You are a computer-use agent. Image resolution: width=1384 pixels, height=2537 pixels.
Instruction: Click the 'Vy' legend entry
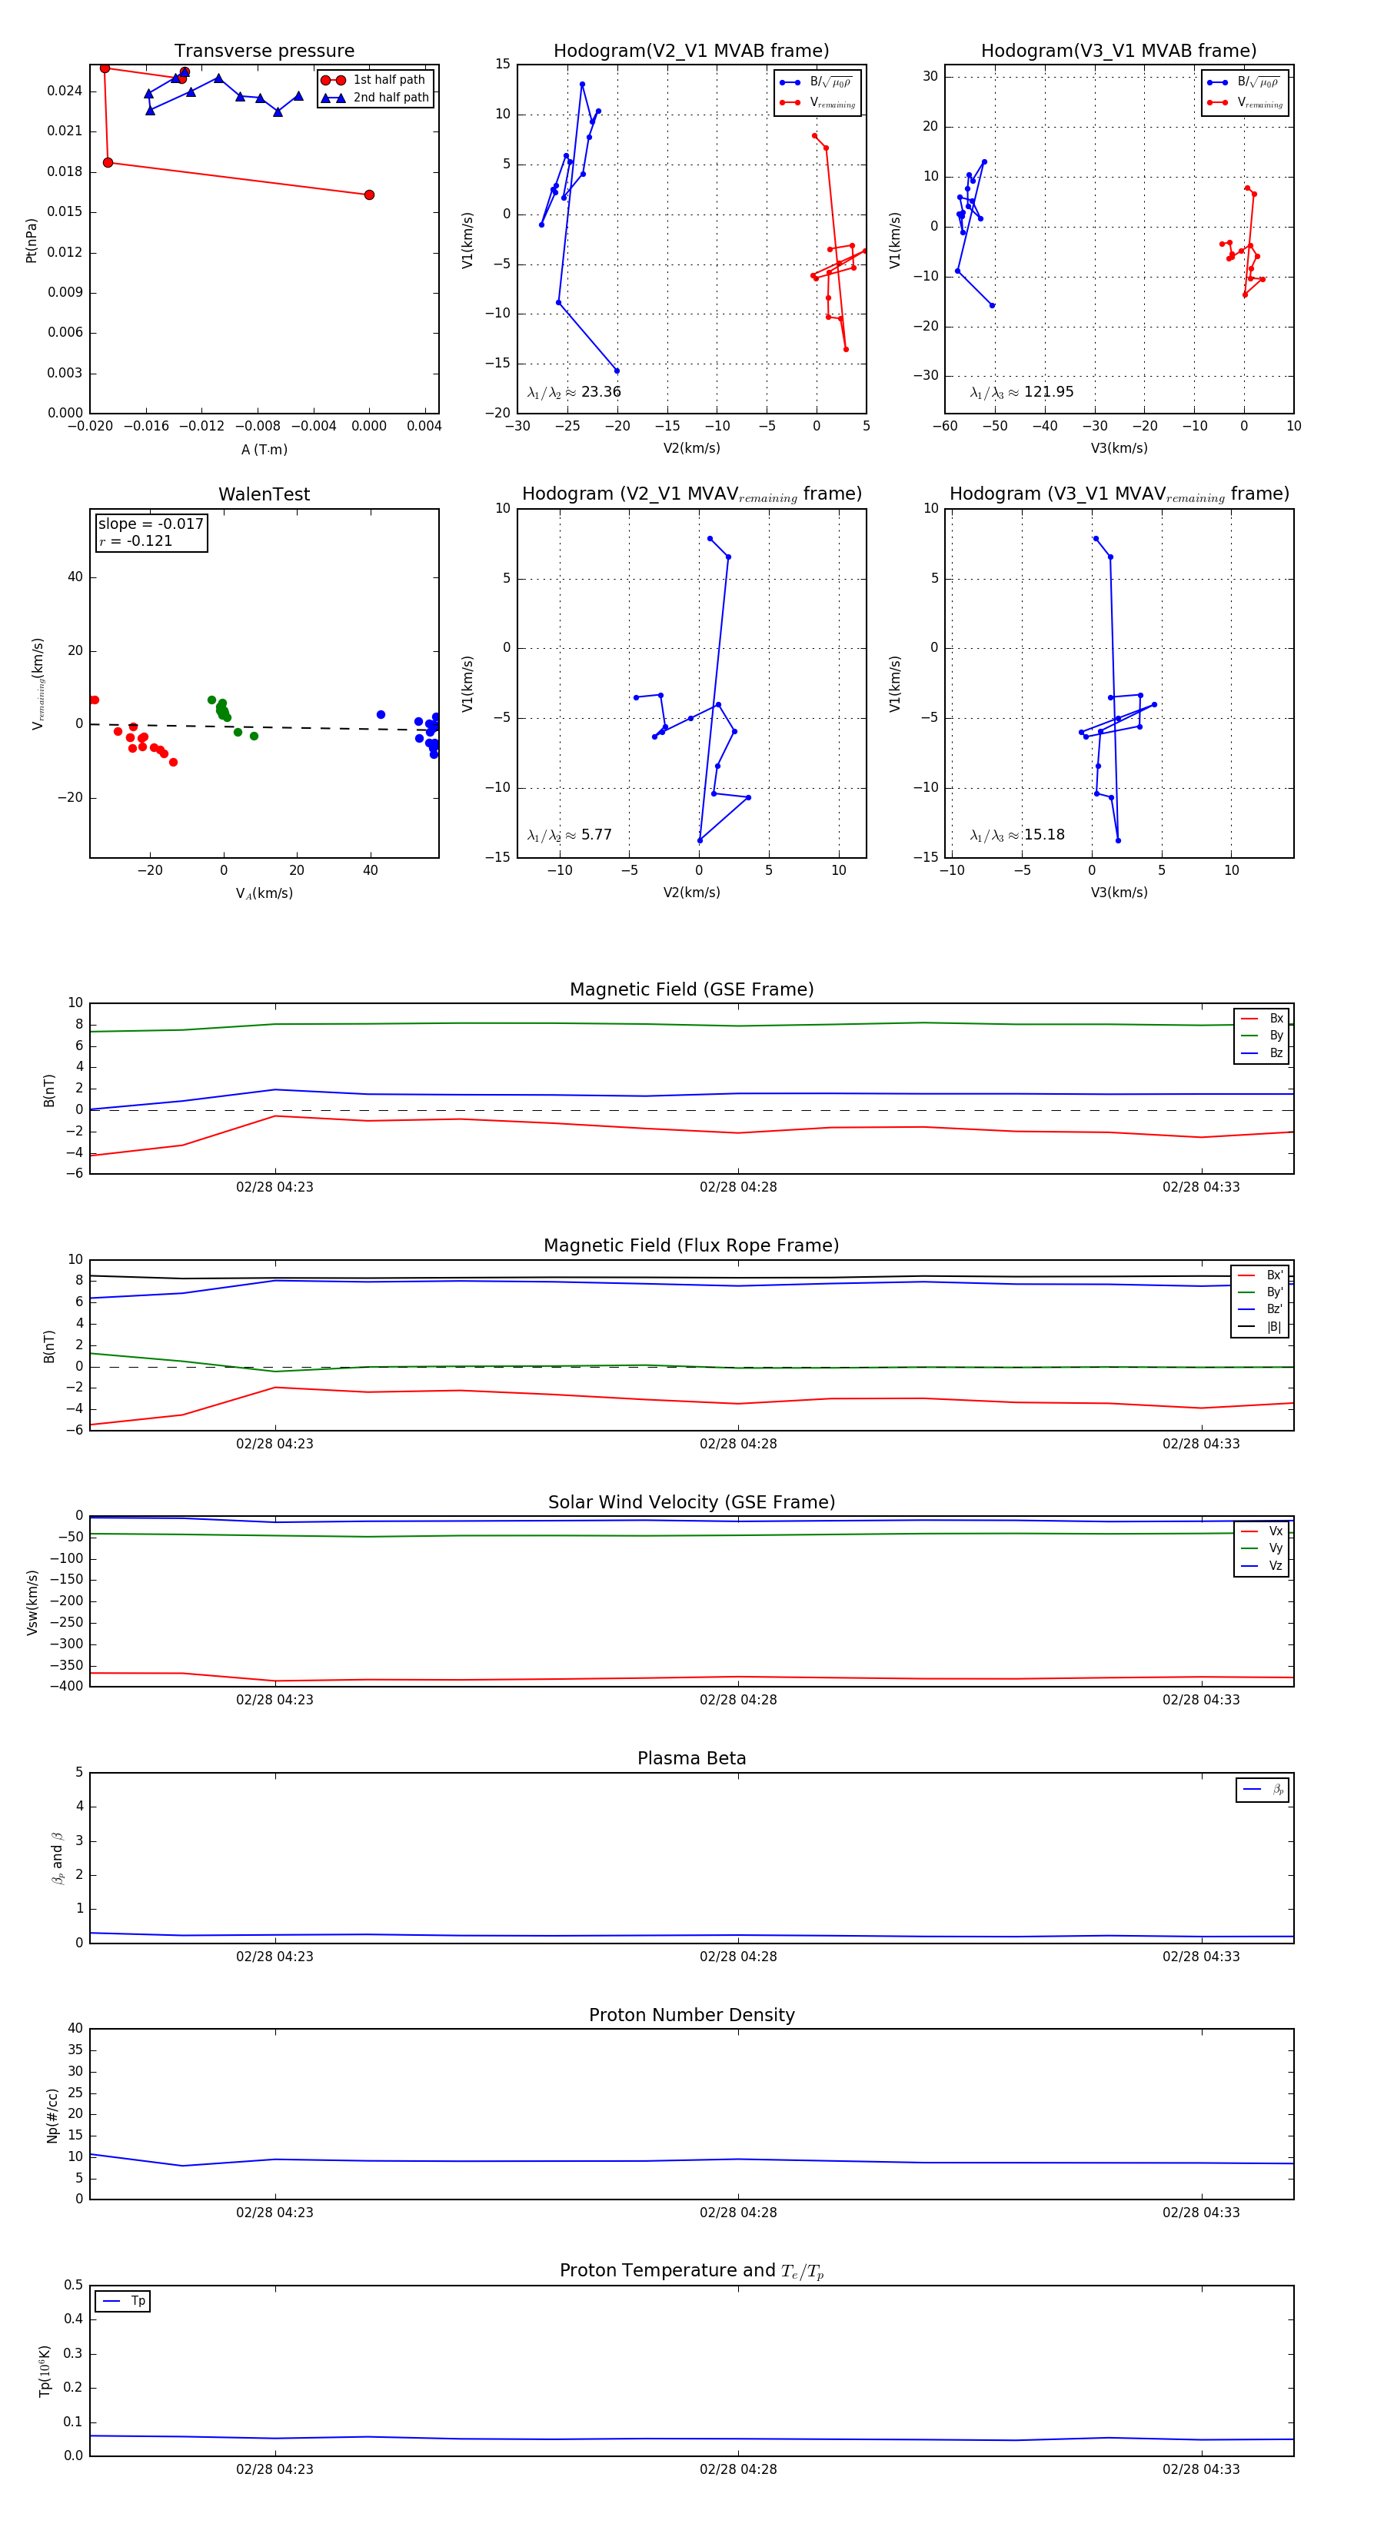tap(1263, 1548)
